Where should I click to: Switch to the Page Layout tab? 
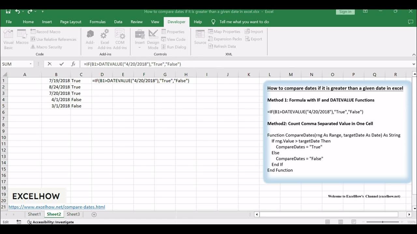pyautogui.click(x=71, y=22)
